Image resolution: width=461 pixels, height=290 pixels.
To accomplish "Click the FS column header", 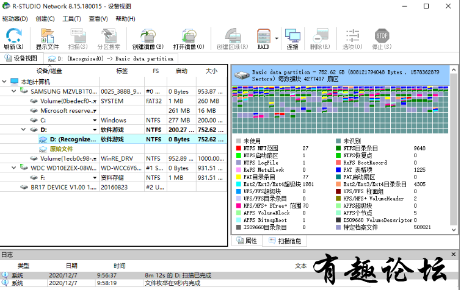I will point(156,71).
